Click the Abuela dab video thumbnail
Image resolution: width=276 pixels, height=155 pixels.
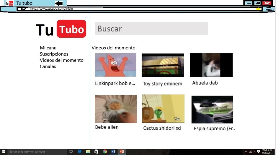coord(211,65)
